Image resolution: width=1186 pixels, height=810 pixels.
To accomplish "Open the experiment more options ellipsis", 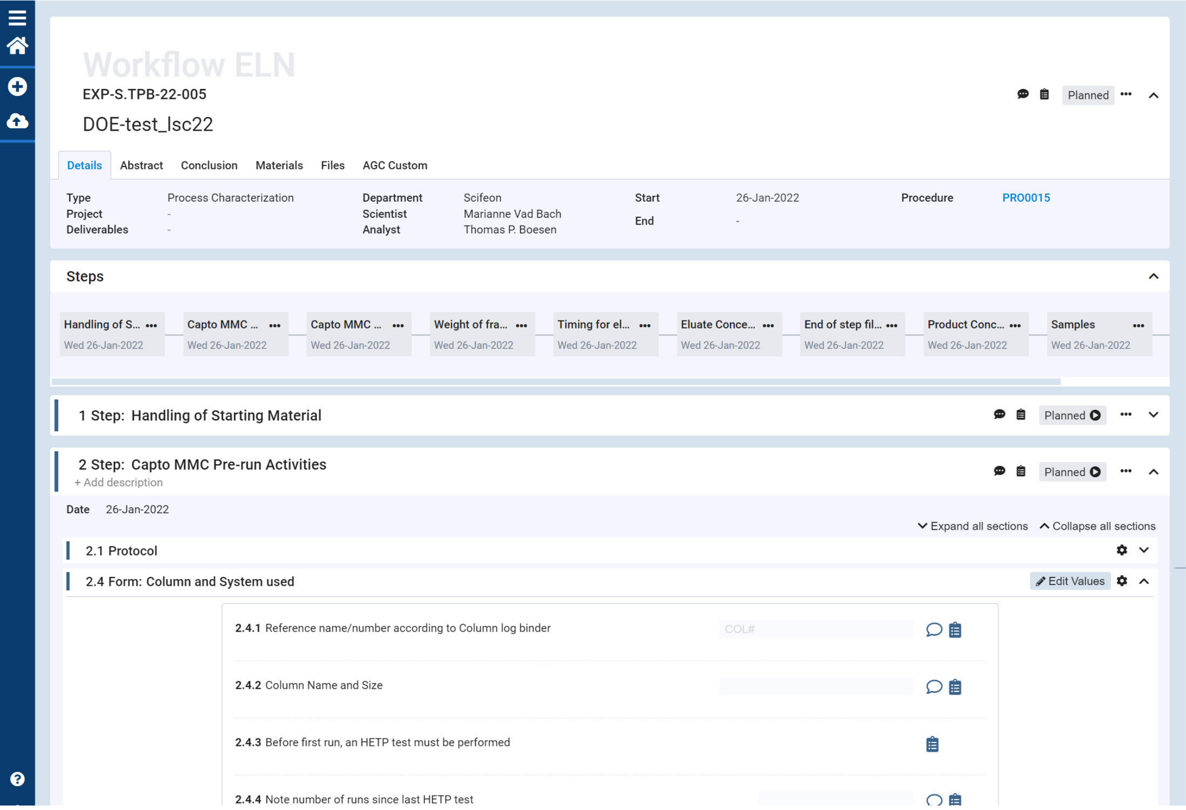I will pos(1126,94).
